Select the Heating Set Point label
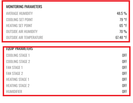 point(19,26)
